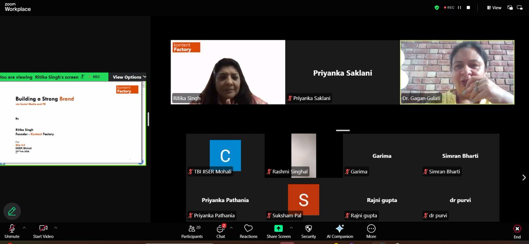Open the More options menu
The image size is (529, 244).
371,231
